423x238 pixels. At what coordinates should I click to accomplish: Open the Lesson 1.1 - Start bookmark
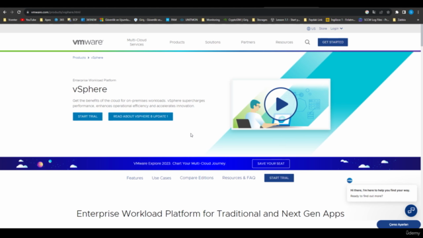tap(286, 20)
